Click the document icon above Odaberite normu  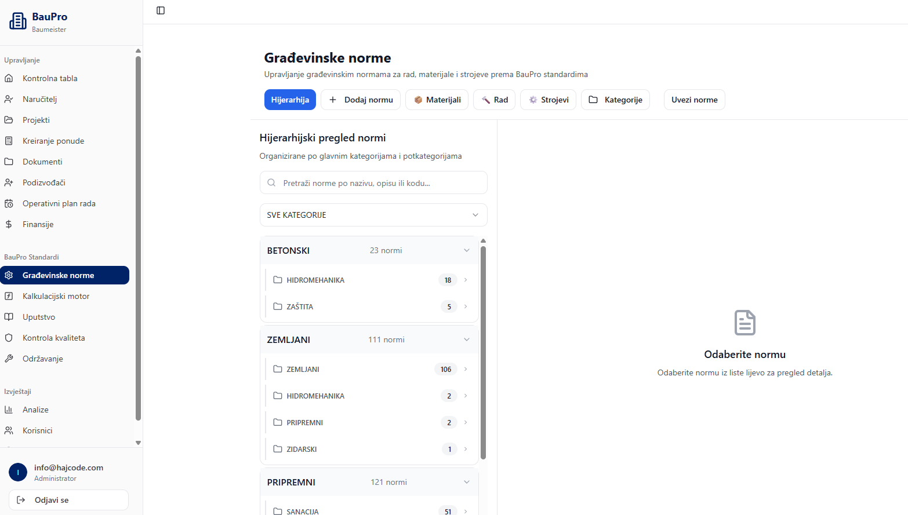(745, 323)
